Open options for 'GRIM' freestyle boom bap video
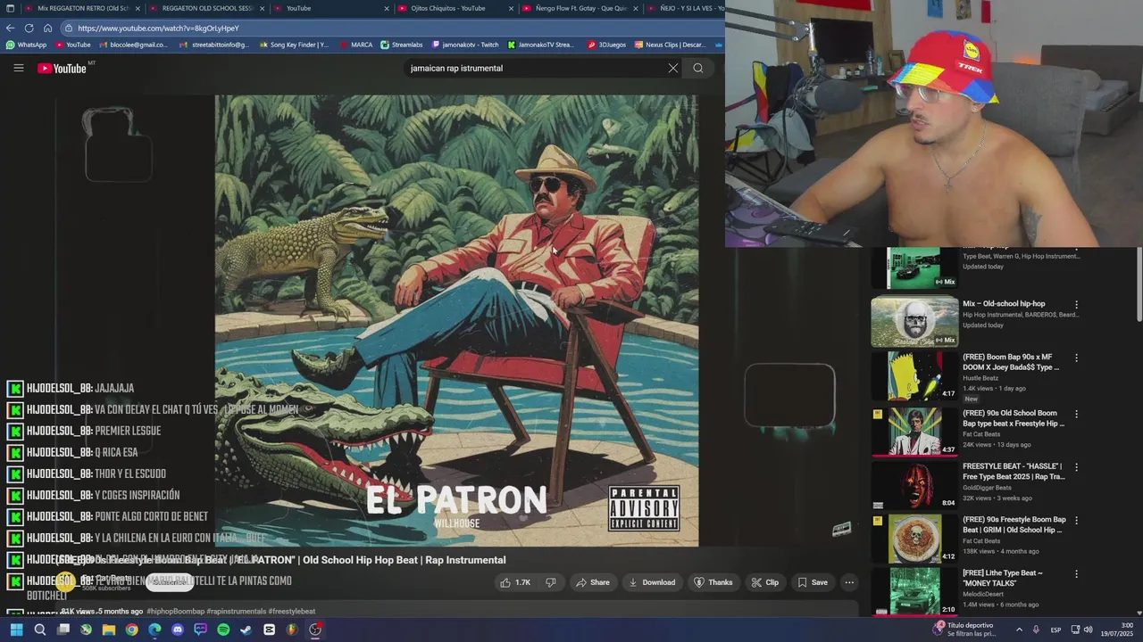This screenshot has height=642, width=1143. 1076,520
